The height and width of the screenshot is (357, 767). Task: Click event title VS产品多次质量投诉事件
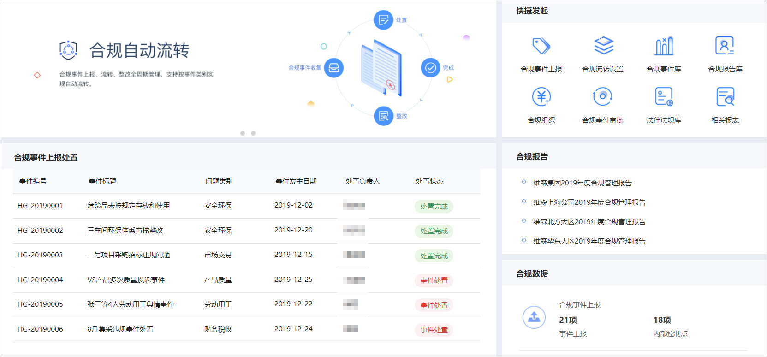(x=126, y=280)
